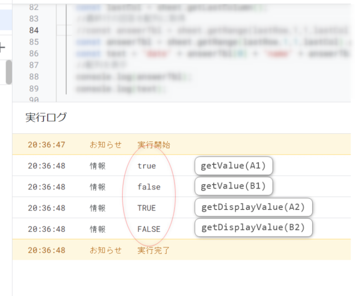357x296 pixels.
Task: Click the left sidebar scrollbar thumb
Action: click(8, 72)
